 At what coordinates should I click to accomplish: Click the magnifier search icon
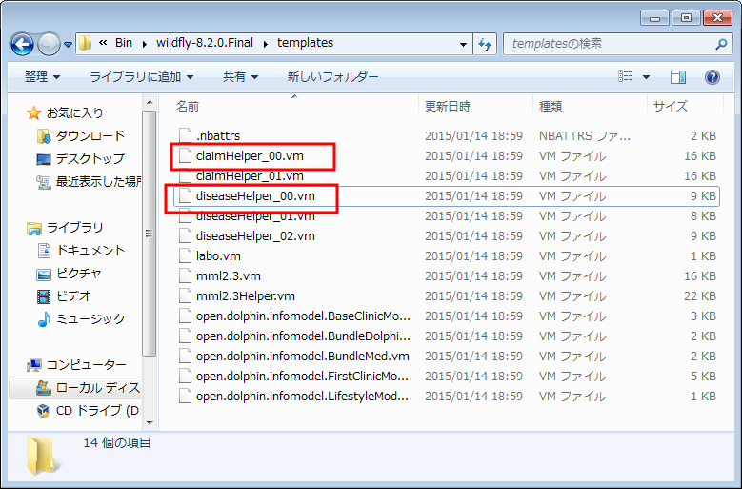(721, 44)
